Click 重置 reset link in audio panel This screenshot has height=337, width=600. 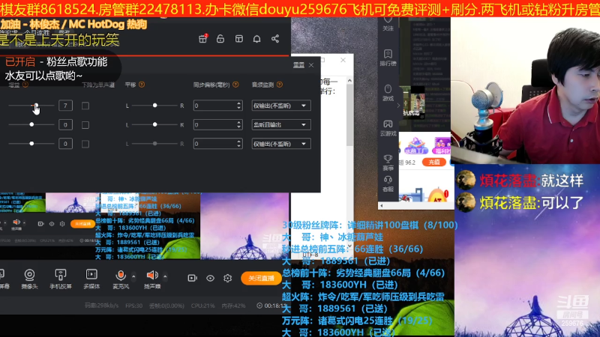pyautogui.click(x=298, y=65)
